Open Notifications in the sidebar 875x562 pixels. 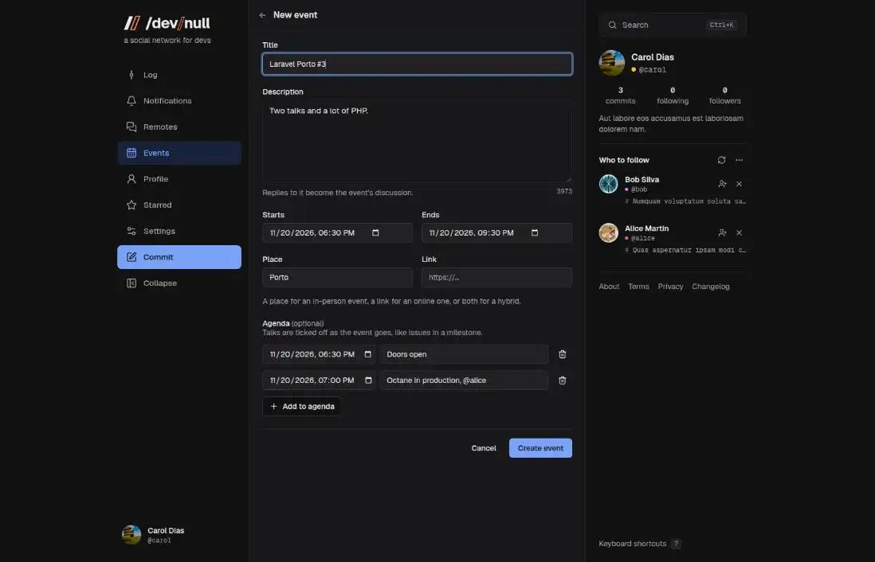[179, 101]
